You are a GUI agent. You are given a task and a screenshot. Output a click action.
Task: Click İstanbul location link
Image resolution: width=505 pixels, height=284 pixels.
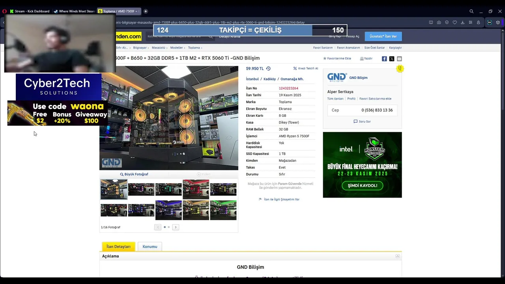coord(252,79)
